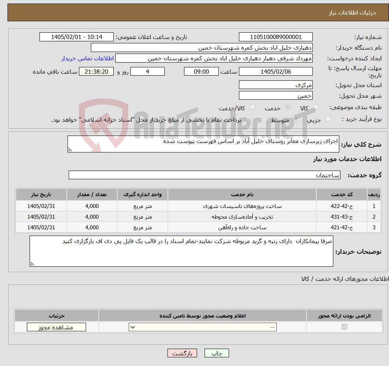
Task: Click the quantity 4,000 in row 1
Action: (x=92, y=206)
